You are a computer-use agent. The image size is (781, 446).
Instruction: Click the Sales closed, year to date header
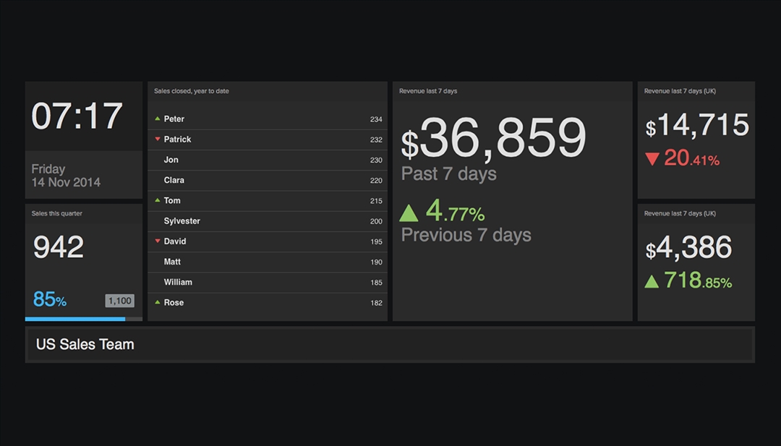click(x=192, y=91)
